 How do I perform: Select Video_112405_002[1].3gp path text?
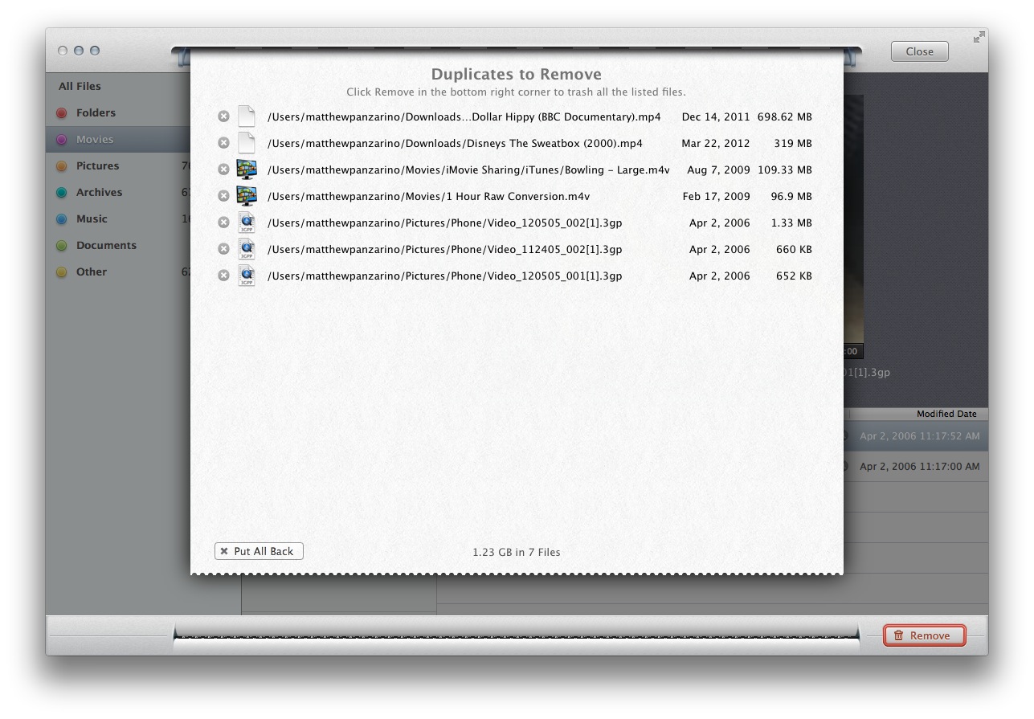444,249
